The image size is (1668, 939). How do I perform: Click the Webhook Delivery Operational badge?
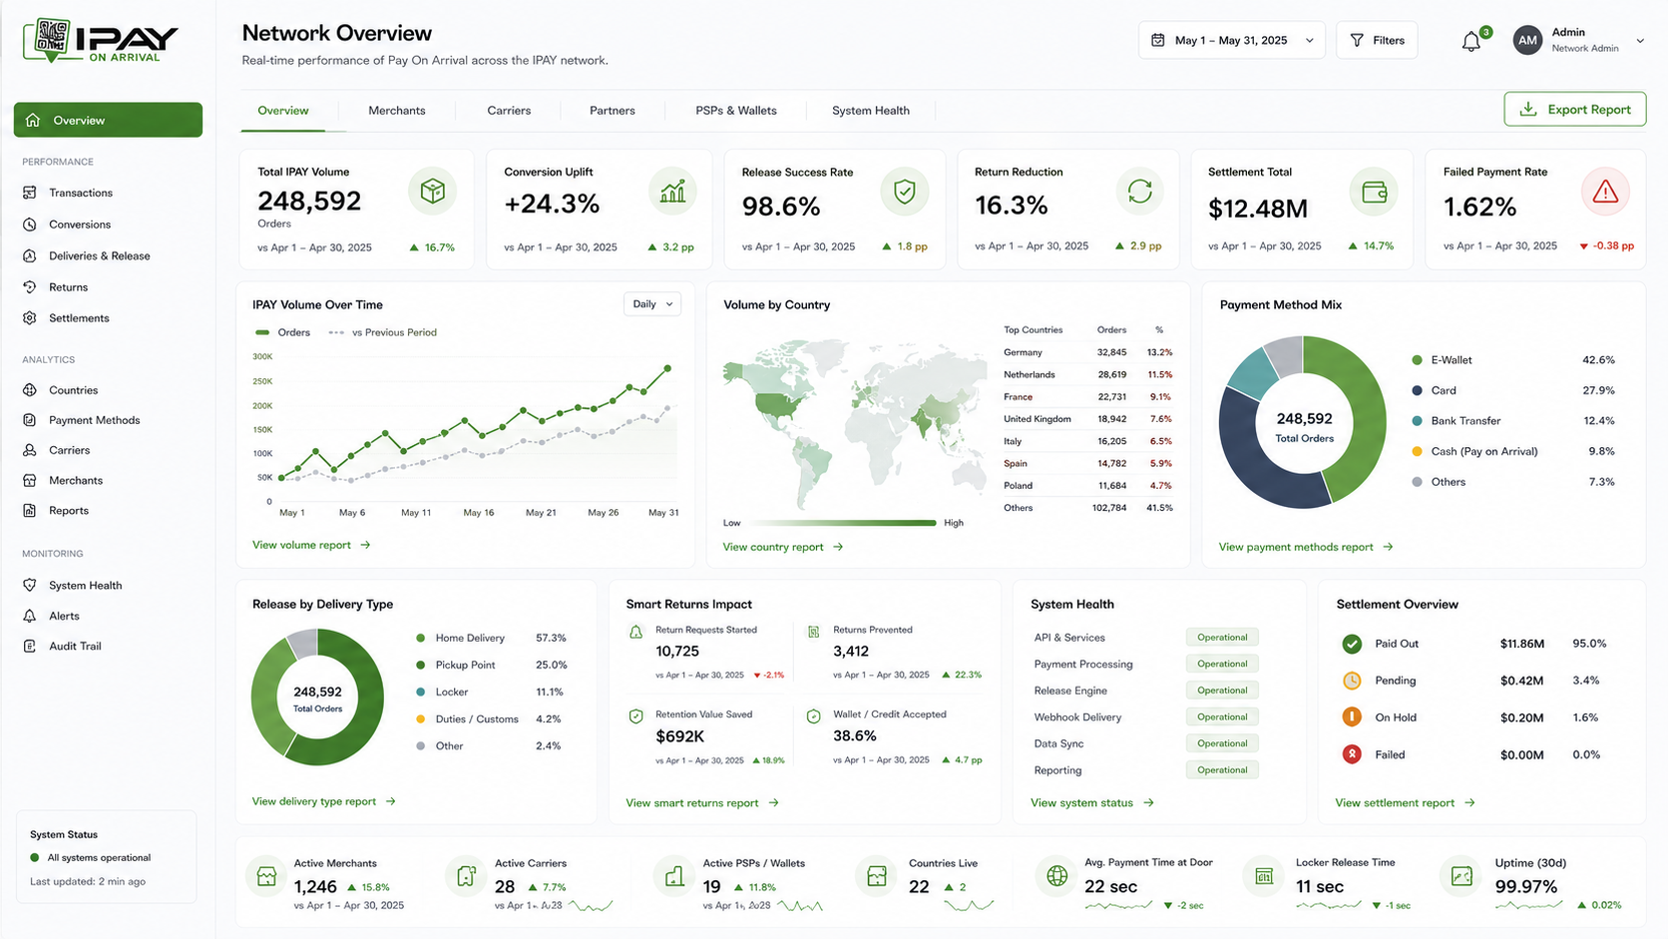tap(1222, 717)
